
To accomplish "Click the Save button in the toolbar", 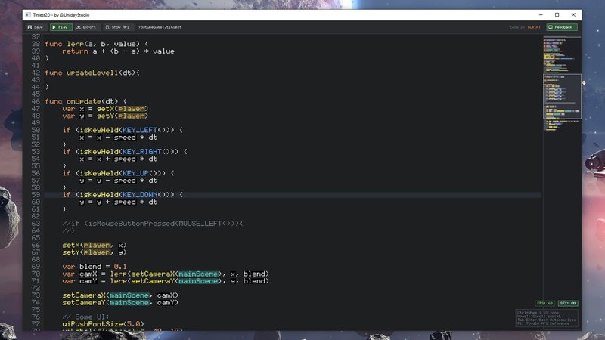I will coord(36,27).
